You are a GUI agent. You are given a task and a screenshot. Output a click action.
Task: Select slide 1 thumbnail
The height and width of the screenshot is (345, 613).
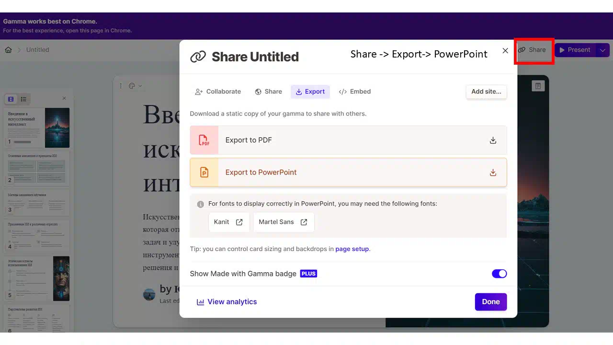[x=37, y=127]
